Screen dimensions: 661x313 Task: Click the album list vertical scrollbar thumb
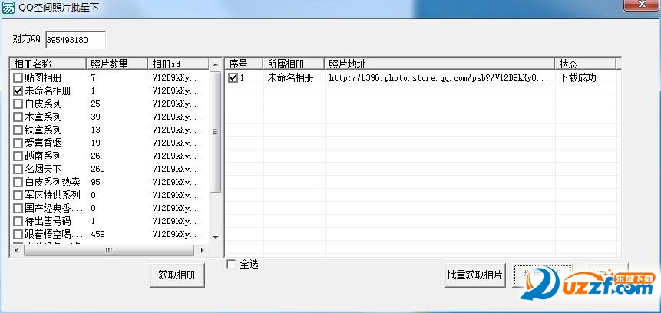pos(216,132)
